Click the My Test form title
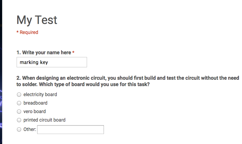The width and height of the screenshot is (242, 144). pos(37,20)
